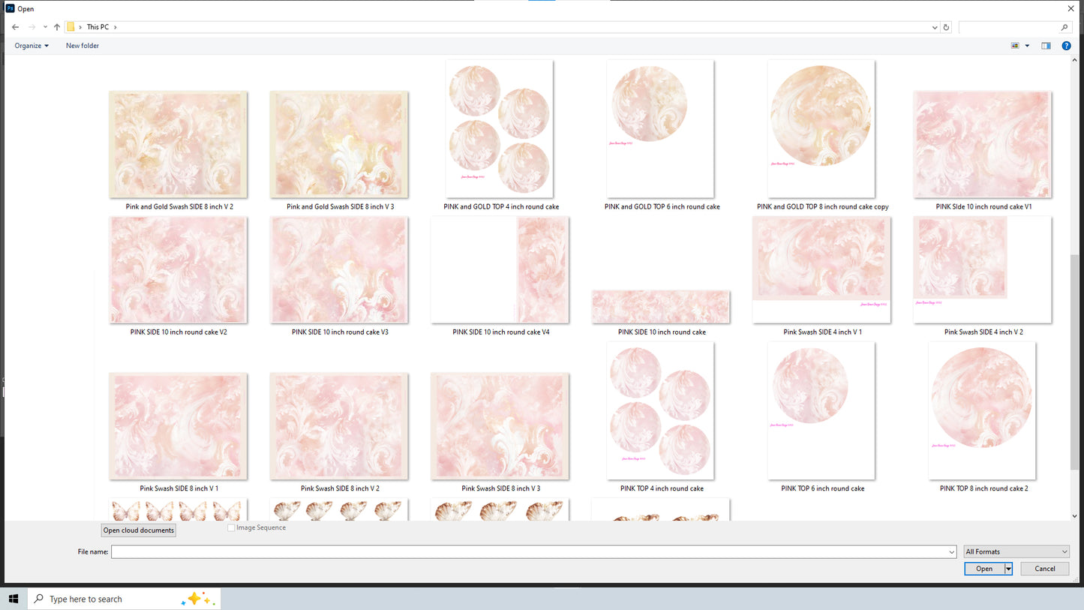Open the view options dropdown arrow

click(x=1027, y=46)
